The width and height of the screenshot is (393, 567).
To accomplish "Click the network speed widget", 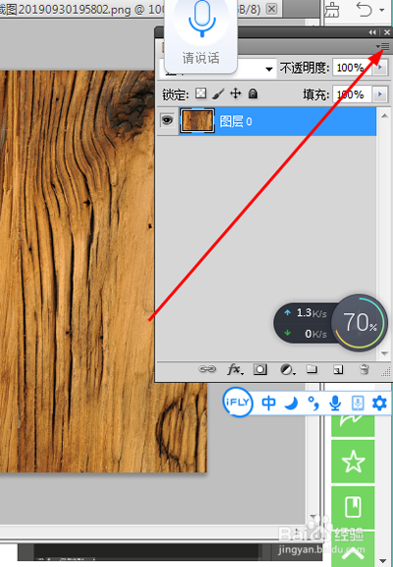I will coord(305,323).
